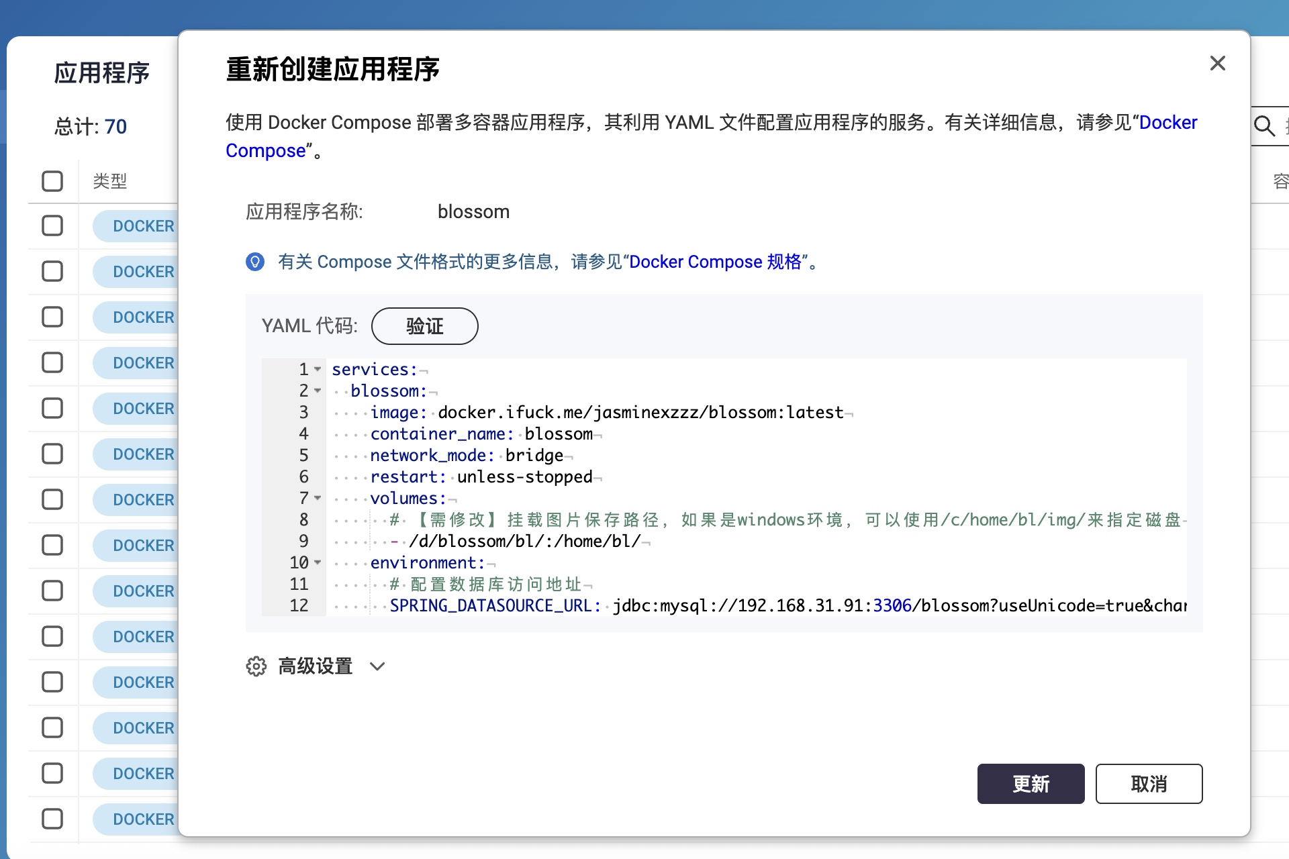Click the restart: unless-stopped line

point(481,476)
